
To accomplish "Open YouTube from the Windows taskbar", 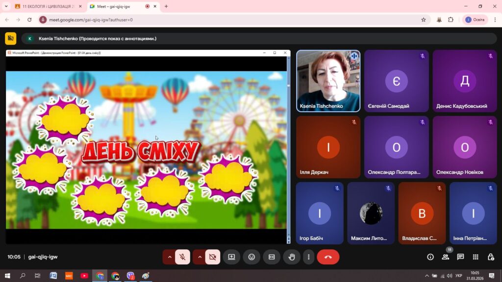I will [84, 276].
